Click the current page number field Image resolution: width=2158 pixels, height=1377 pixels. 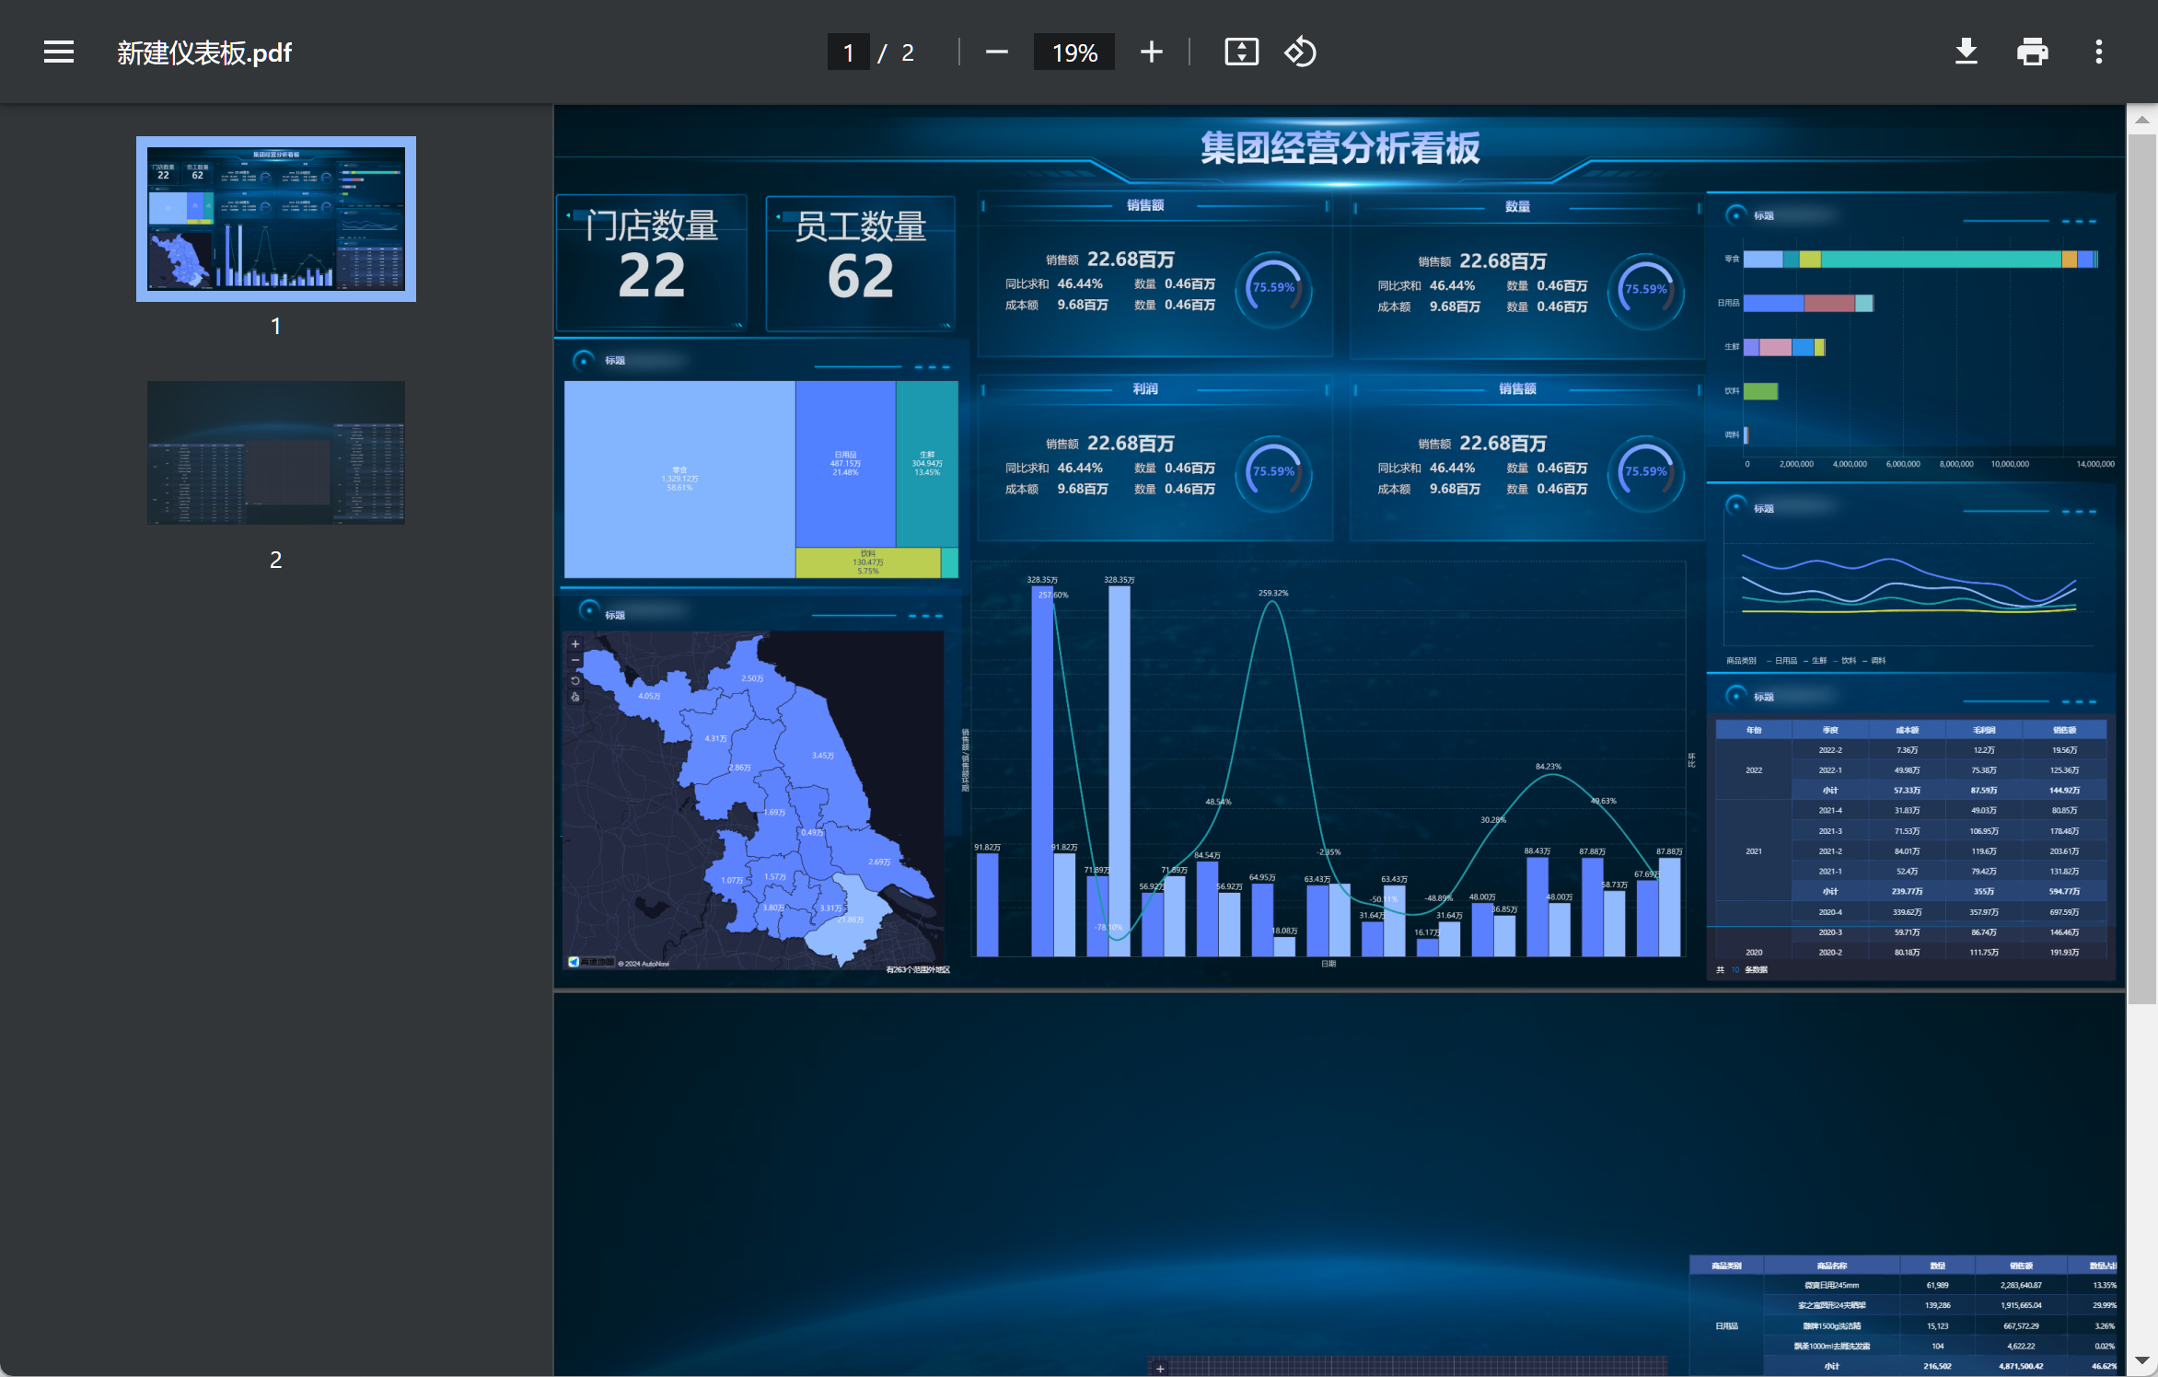(x=848, y=52)
